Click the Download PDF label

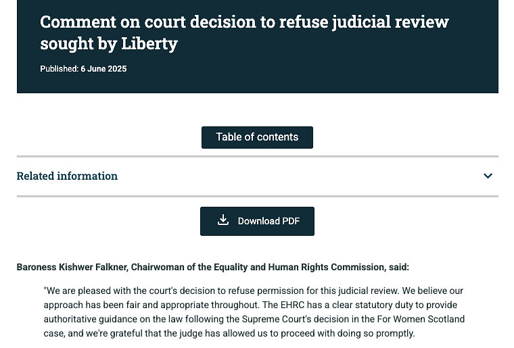[x=268, y=221]
